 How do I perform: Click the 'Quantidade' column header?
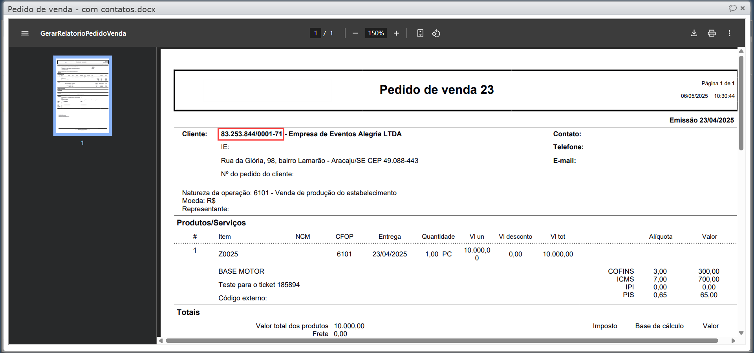click(x=438, y=236)
